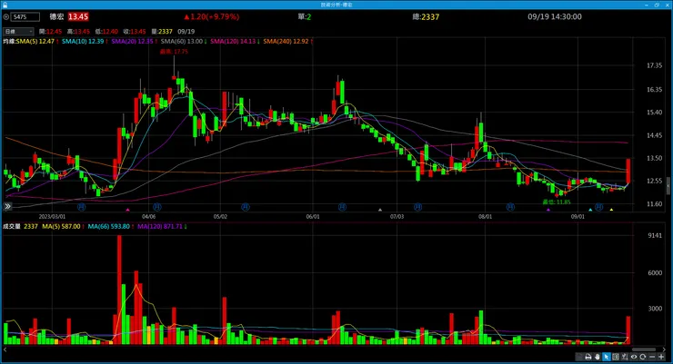Click the cyan triangle marker on the date axis

[x=590, y=210]
